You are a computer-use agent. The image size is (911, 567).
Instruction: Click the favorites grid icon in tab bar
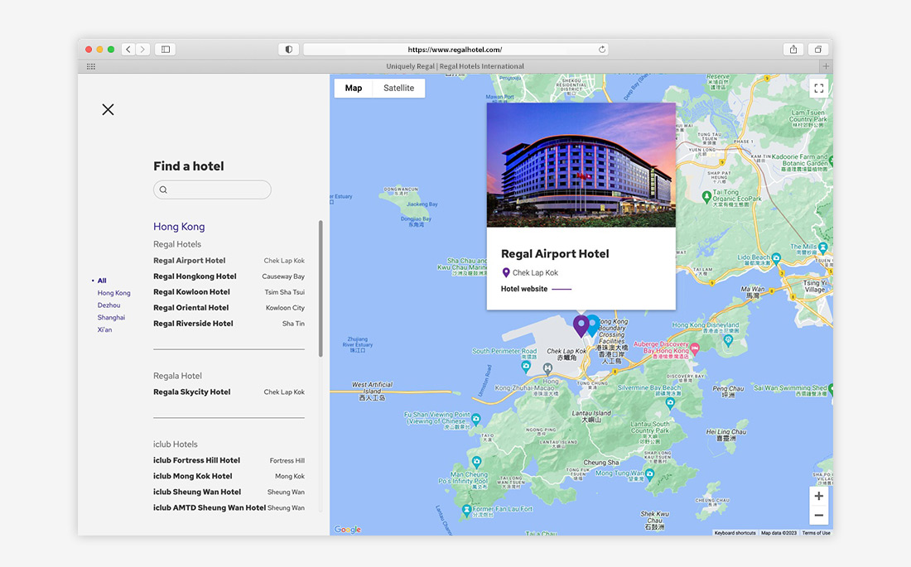(91, 66)
